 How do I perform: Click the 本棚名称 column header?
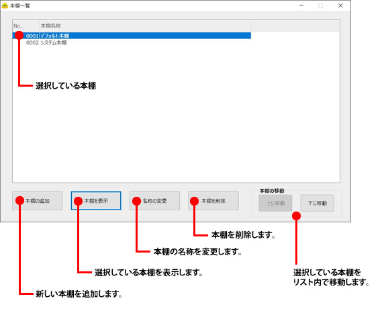[145, 26]
